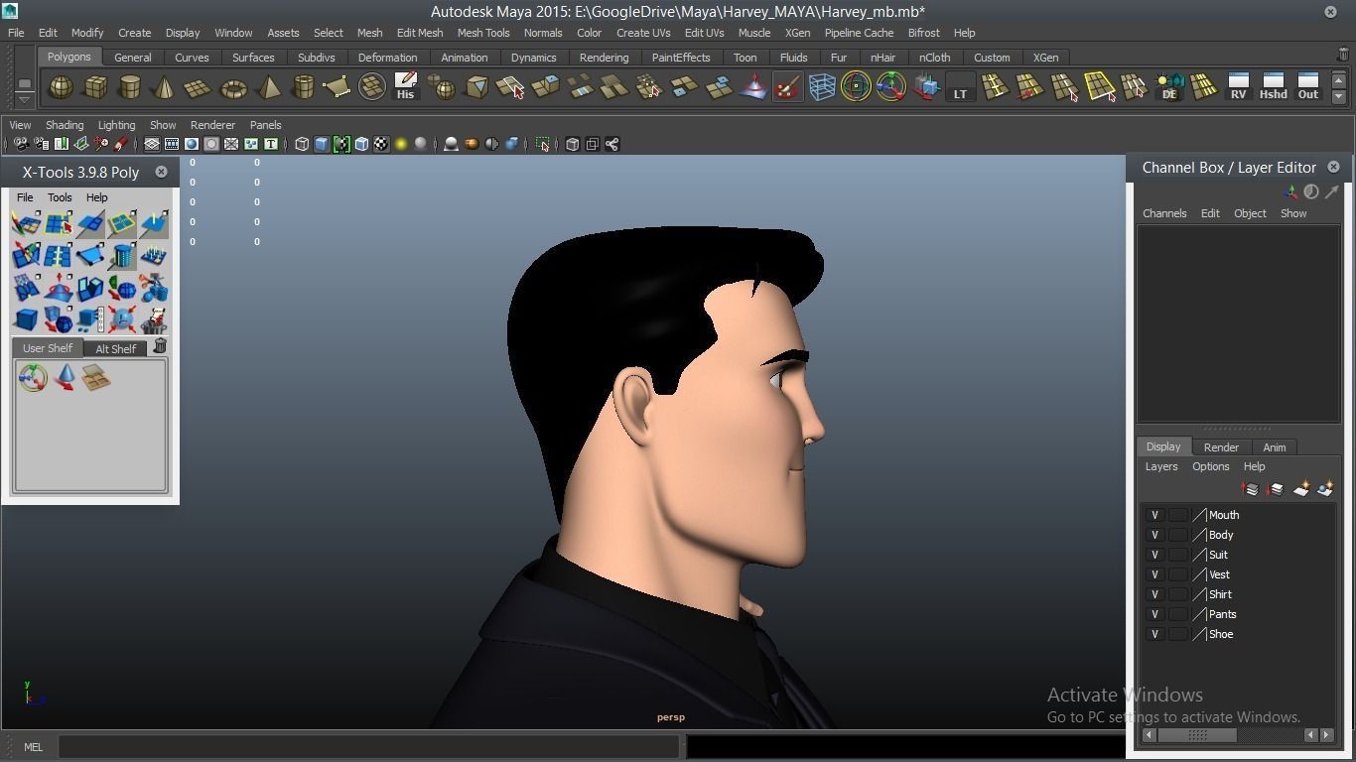This screenshot has height=762, width=1356.
Task: Switch to the Rendering shelf tab
Action: tap(604, 58)
